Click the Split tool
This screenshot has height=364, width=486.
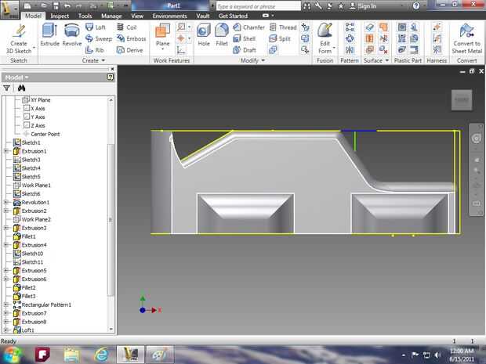280,38
